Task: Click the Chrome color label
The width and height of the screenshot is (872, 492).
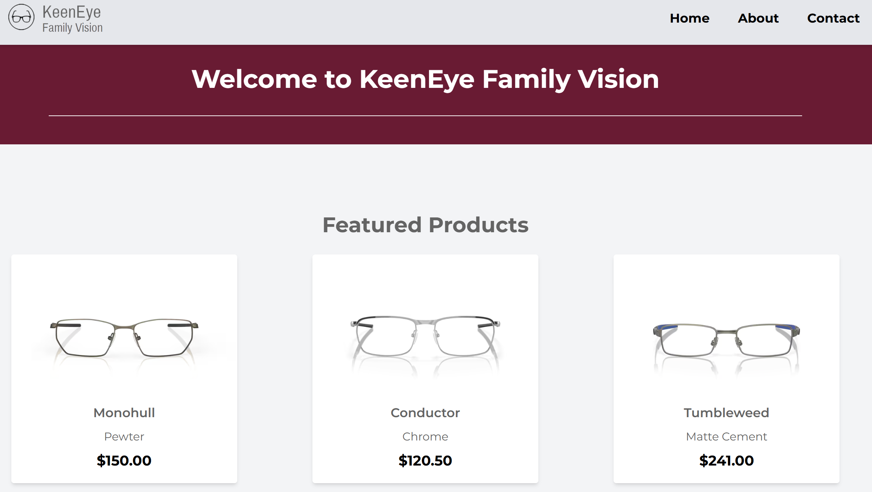Action: (x=425, y=437)
